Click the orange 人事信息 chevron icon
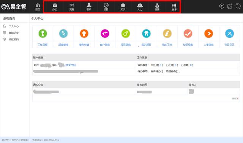The image size is (243, 143). point(208,34)
